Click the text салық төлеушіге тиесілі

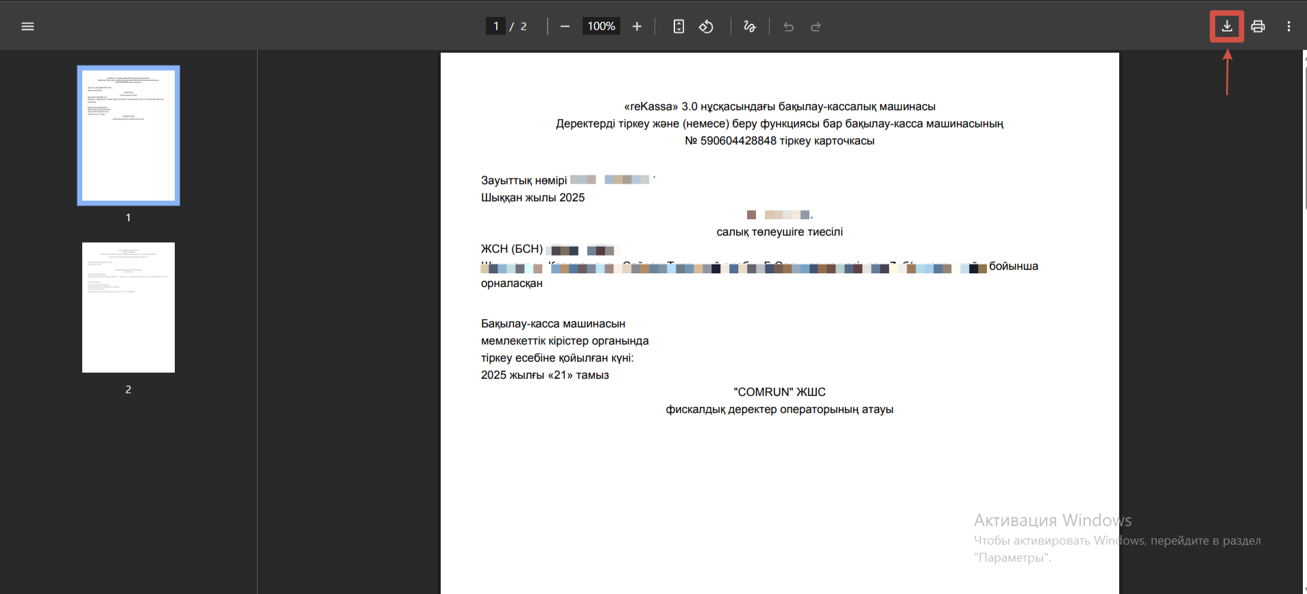coord(779,232)
